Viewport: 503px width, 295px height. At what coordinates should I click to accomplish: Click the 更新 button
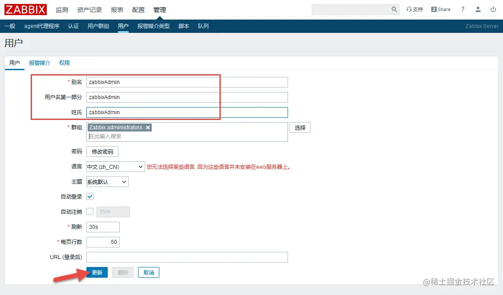pos(97,272)
